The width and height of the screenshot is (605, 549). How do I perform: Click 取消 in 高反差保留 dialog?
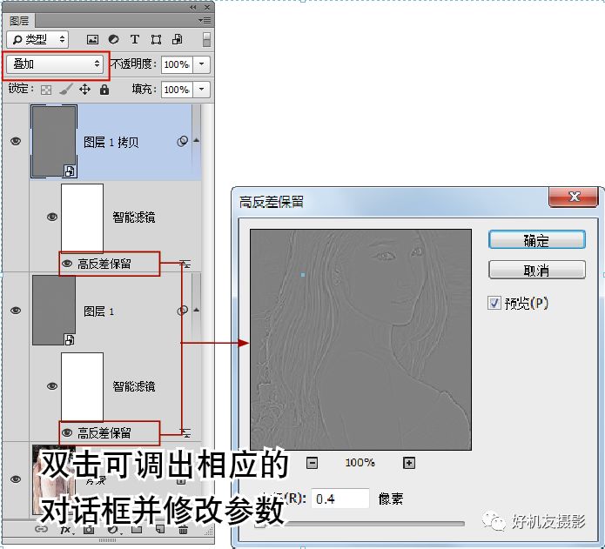pos(537,270)
